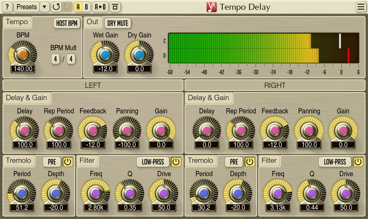Switch to the B state slot
Viewport: 368px width, 219px height.
(87, 7)
